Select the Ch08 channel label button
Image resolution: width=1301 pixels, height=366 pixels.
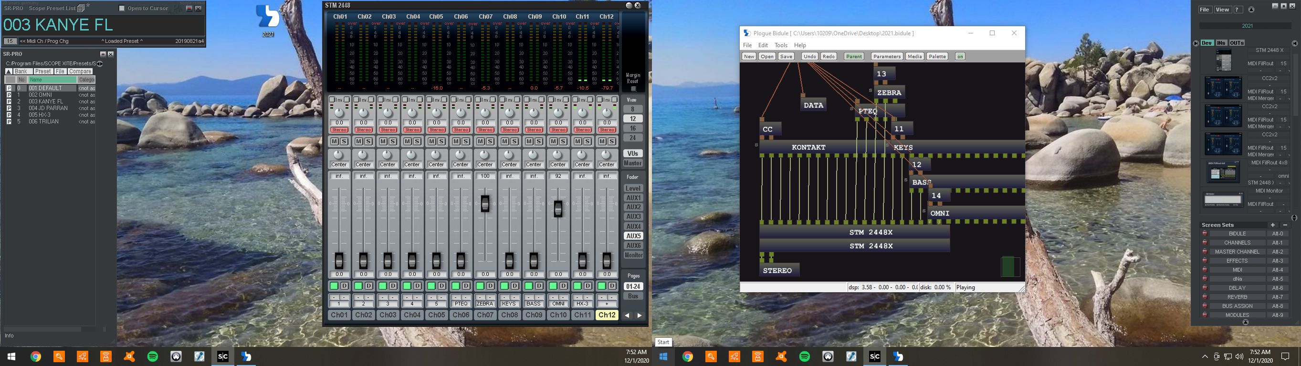tap(509, 315)
